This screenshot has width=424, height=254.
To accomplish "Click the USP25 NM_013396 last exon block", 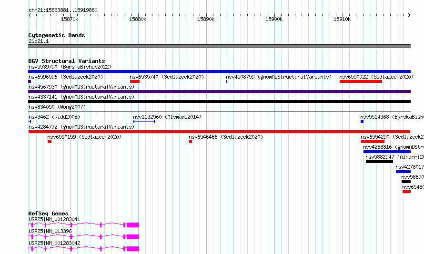I will (133, 237).
